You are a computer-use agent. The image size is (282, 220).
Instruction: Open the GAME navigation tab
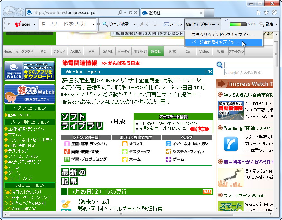click(x=108, y=51)
